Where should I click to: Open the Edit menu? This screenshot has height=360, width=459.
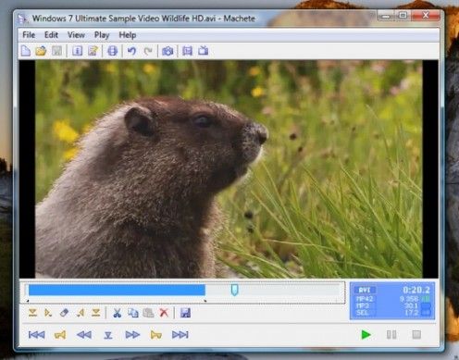point(51,35)
